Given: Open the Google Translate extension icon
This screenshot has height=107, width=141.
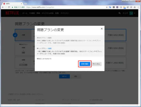Looking at the screenshot, I should coord(110,7).
